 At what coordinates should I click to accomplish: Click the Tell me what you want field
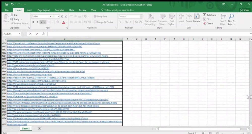[117, 10]
